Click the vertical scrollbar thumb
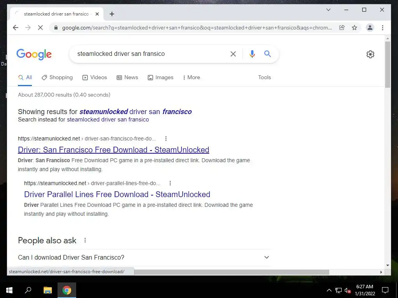This screenshot has height=298, width=398. [x=388, y=65]
